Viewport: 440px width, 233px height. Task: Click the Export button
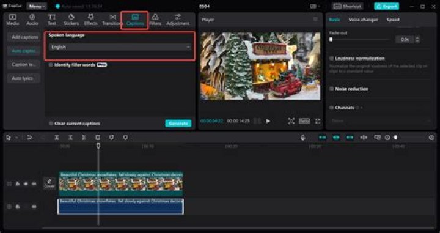[x=386, y=6]
